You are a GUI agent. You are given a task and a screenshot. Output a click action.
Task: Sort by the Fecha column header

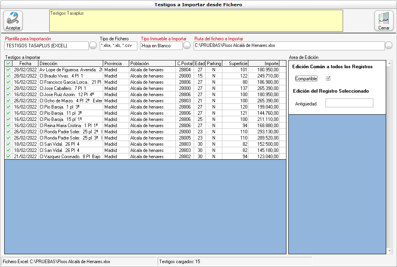pos(25,64)
